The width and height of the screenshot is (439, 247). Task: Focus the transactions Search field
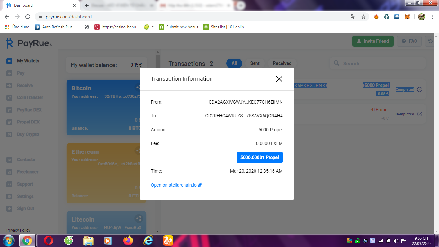click(378, 63)
